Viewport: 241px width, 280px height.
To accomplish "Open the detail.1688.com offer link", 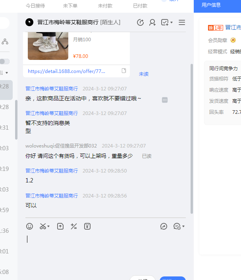I will tap(67, 71).
